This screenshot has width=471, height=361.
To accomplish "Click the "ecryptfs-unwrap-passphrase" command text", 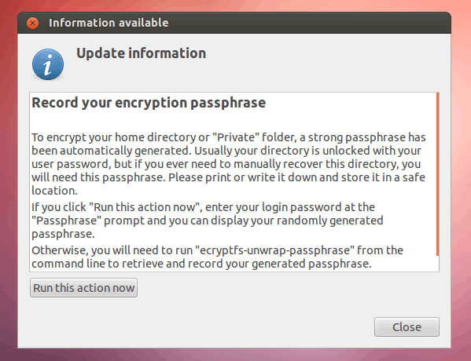I will click(x=275, y=250).
